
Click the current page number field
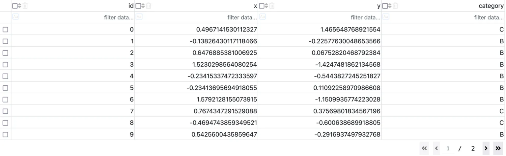pos(448,148)
